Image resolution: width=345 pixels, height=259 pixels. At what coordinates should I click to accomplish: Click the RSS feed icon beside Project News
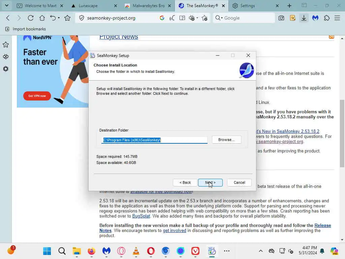(x=332, y=37)
